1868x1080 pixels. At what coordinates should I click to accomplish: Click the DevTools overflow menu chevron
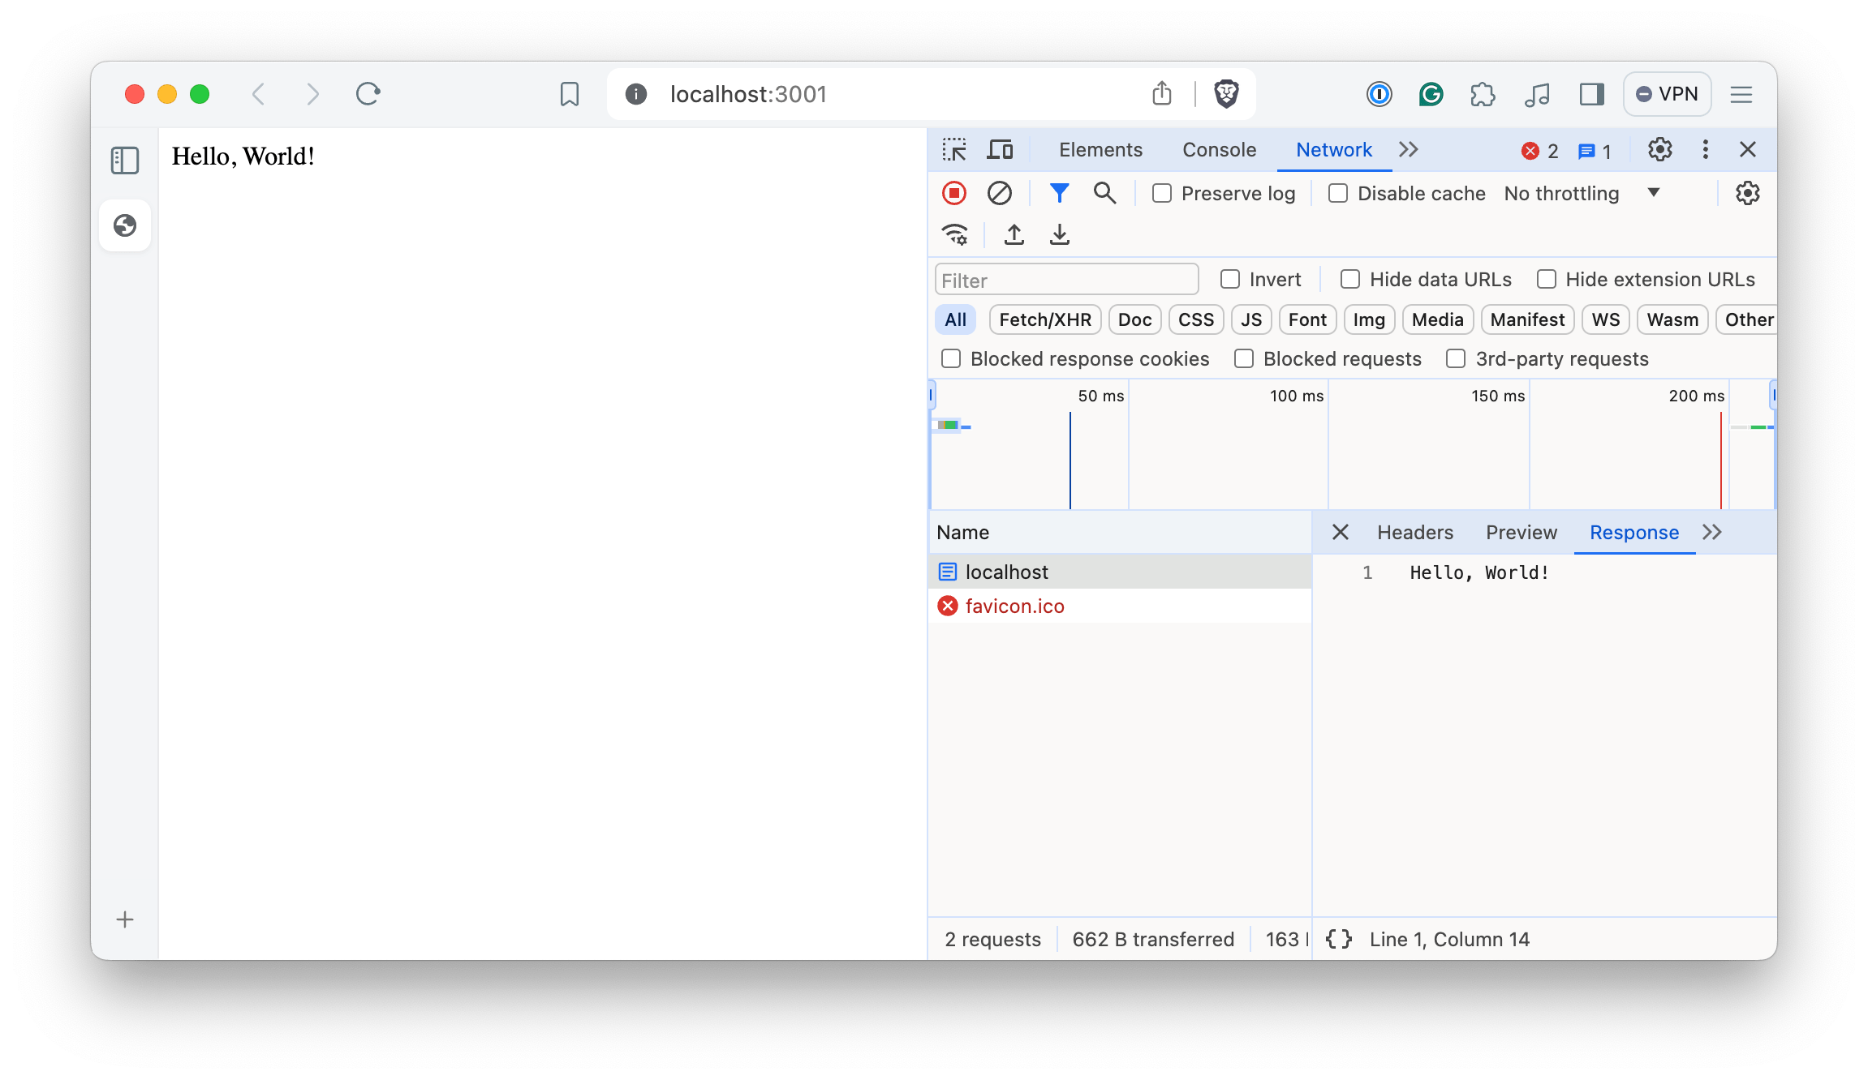1410,149
